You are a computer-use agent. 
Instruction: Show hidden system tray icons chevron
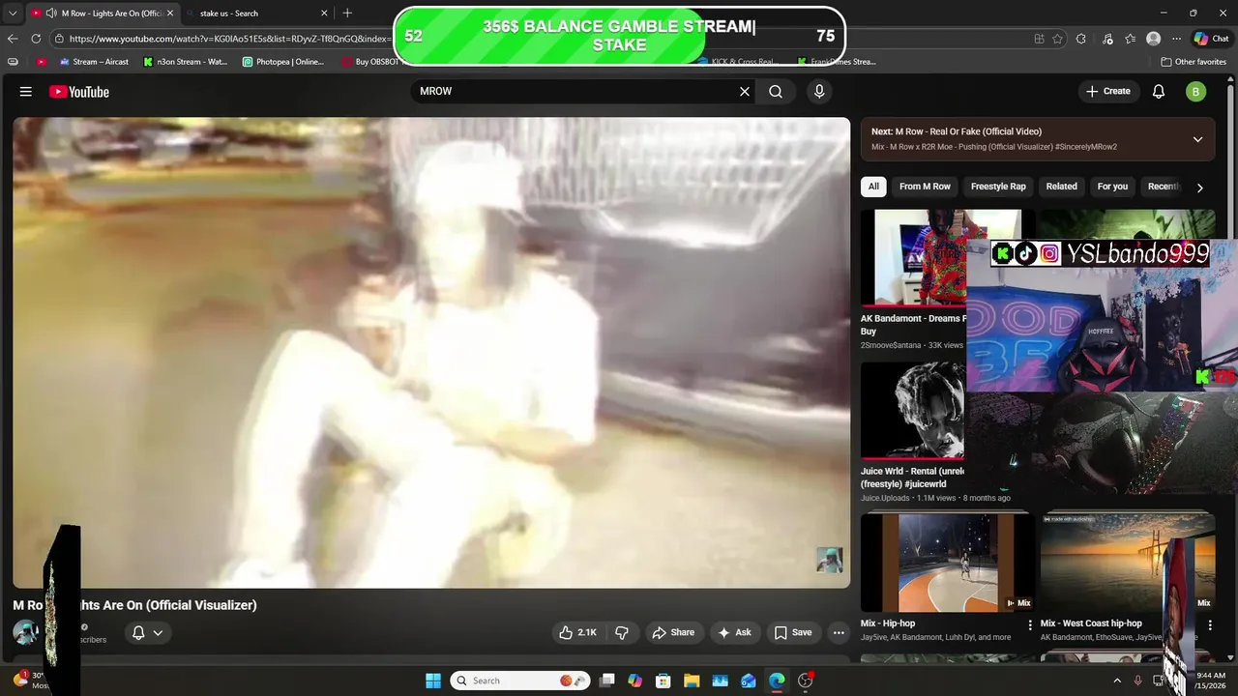pyautogui.click(x=1117, y=681)
